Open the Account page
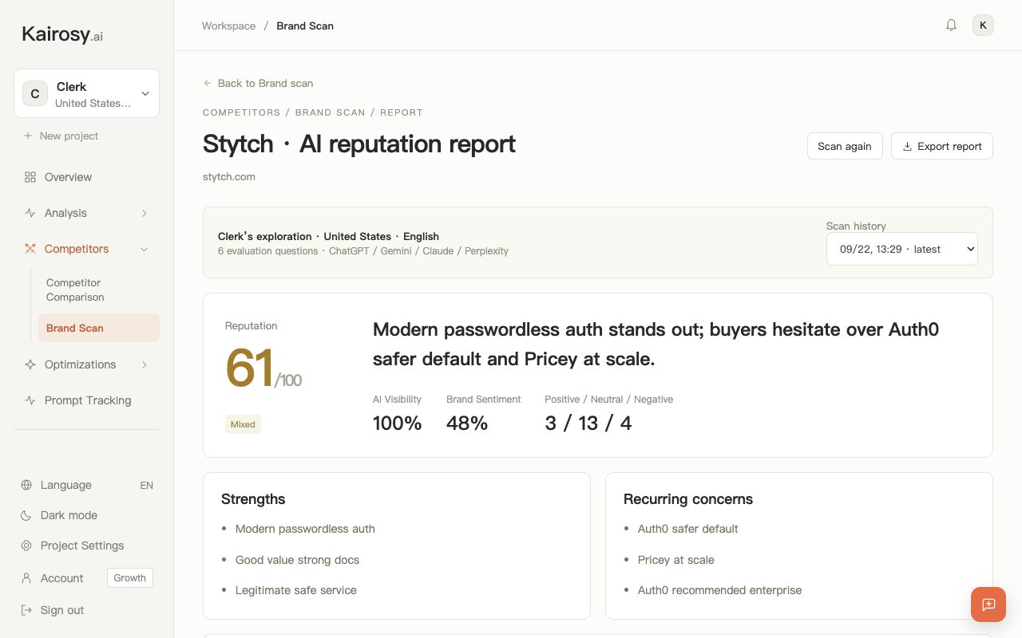Screen dimensions: 1022x638 [x=62, y=578]
